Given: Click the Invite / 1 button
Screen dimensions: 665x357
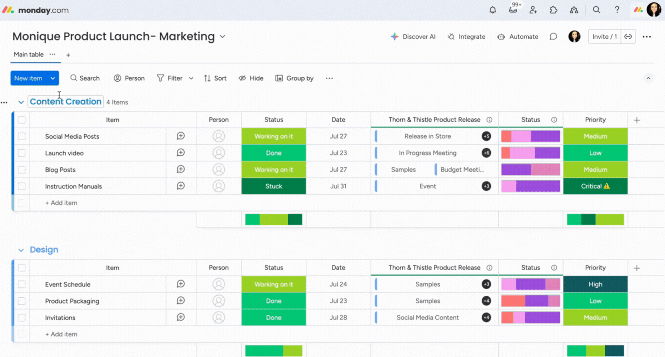Looking at the screenshot, I should (x=604, y=37).
